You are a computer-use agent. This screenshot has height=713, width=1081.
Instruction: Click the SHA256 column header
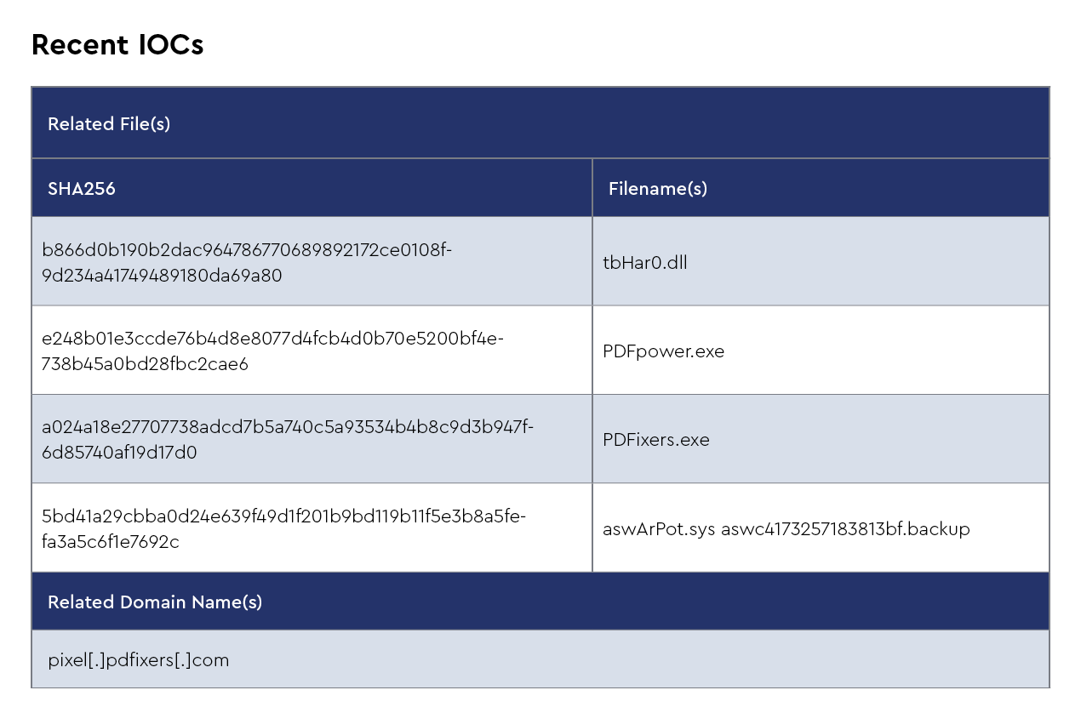click(x=82, y=189)
